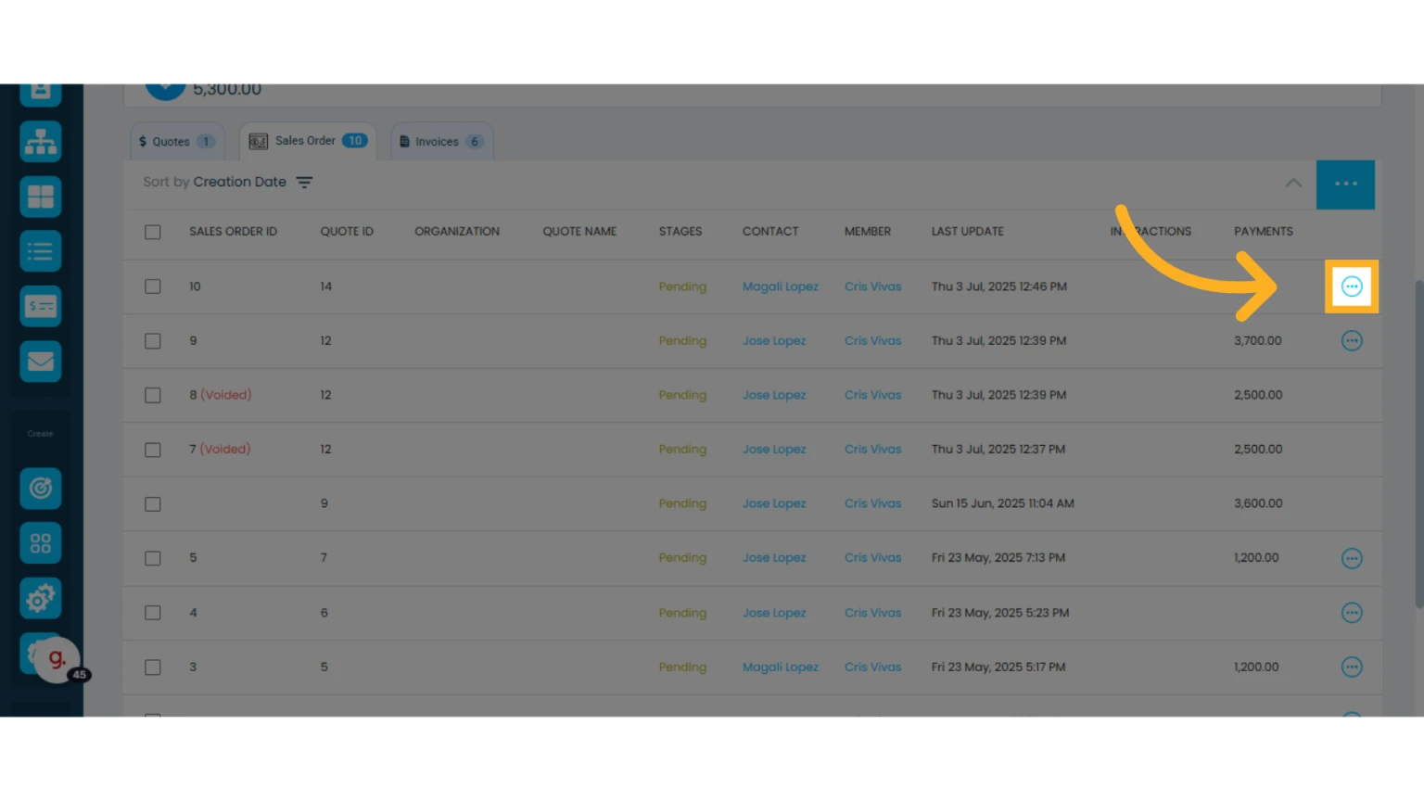1424x801 pixels.
Task: Open the organization chart sidebar icon
Action: click(x=41, y=142)
